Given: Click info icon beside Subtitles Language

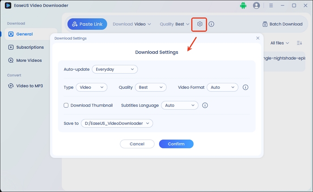Looking at the screenshot, I should [x=205, y=106].
